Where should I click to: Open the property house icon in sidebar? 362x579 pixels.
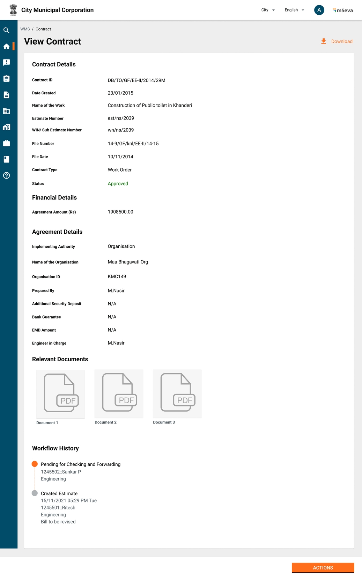click(6, 127)
